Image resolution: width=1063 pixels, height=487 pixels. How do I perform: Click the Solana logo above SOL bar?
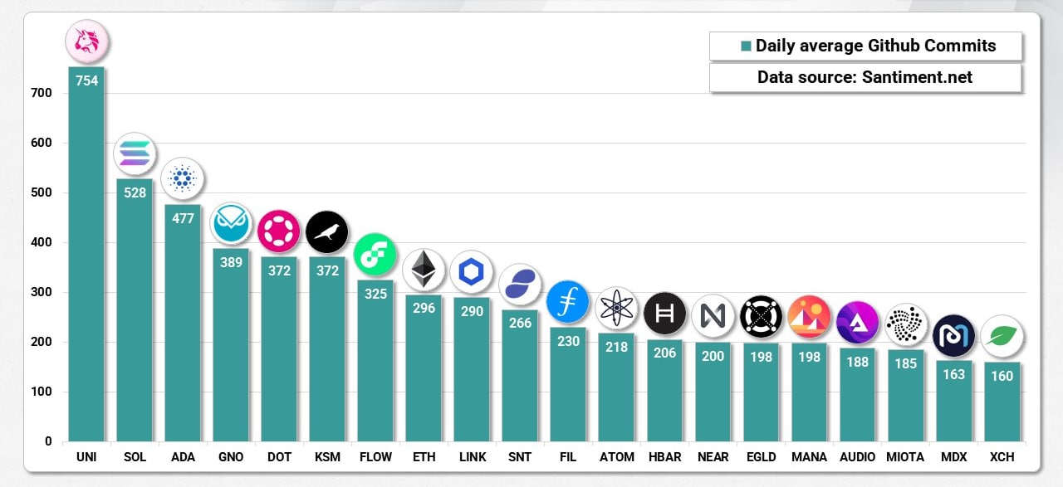point(135,153)
